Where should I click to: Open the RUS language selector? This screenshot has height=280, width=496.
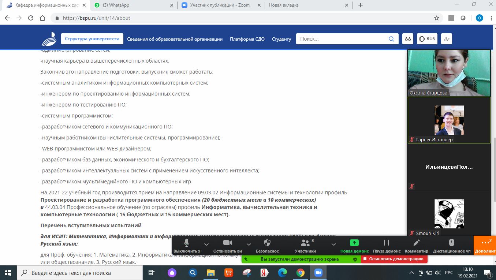pos(427,39)
